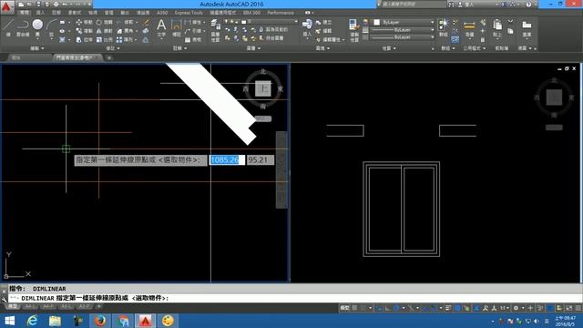Click the white ByLayer color swatch
Image resolution: width=583 pixels, height=328 pixels.
coord(376,22)
